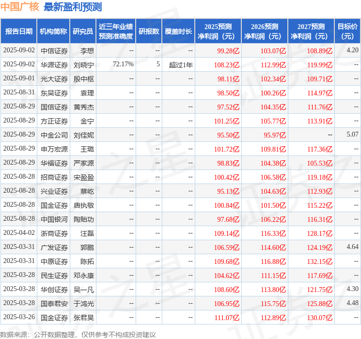361x339 pixels.
Task: Click the 申万宏源 institution cell
Action: pos(54,149)
